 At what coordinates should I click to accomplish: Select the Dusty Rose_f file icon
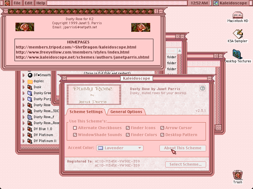pyautogui.click(x=30, y=117)
